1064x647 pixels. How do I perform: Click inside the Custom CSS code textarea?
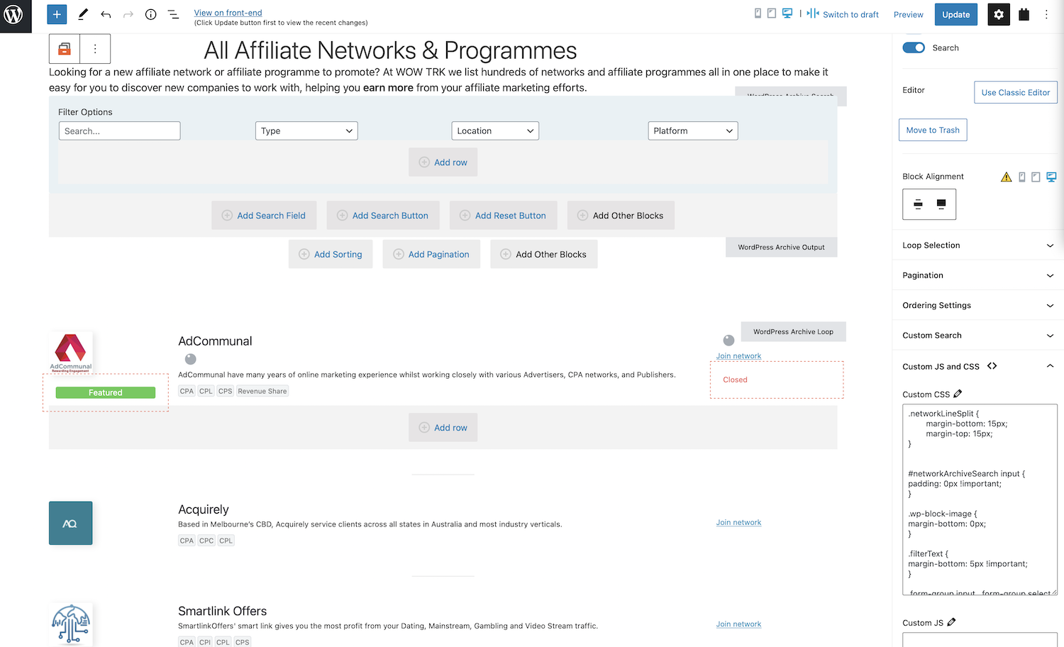click(x=980, y=499)
